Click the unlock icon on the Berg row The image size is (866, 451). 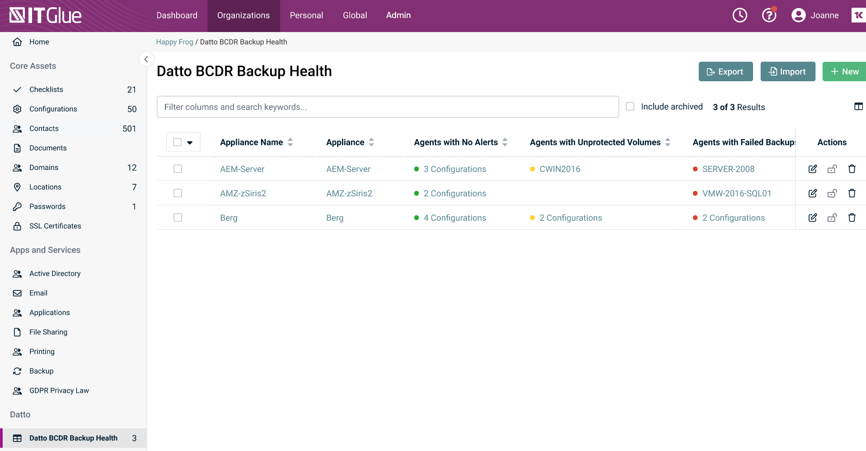pos(832,218)
